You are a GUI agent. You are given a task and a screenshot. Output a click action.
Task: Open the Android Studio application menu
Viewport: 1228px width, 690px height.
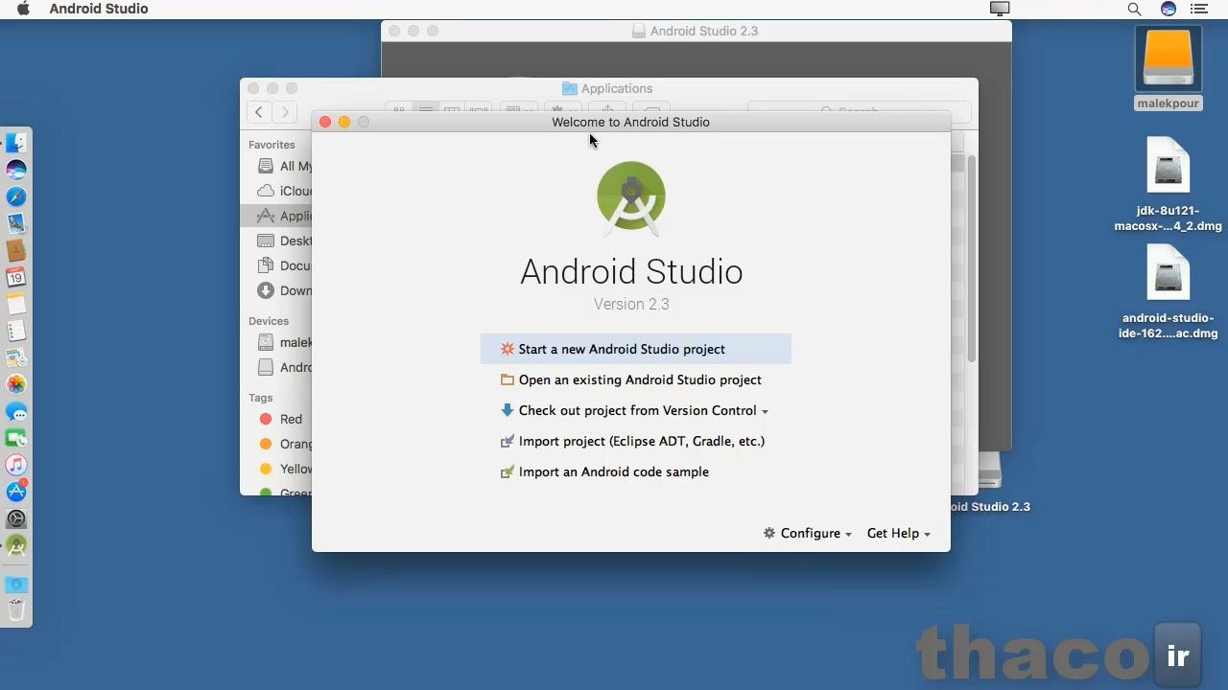99,9
